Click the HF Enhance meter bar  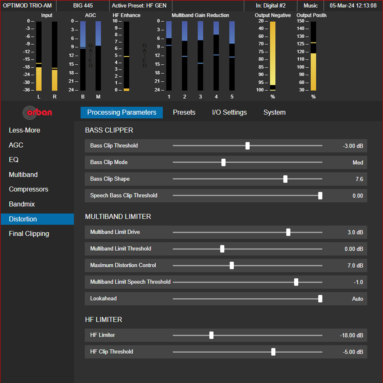click(x=126, y=56)
